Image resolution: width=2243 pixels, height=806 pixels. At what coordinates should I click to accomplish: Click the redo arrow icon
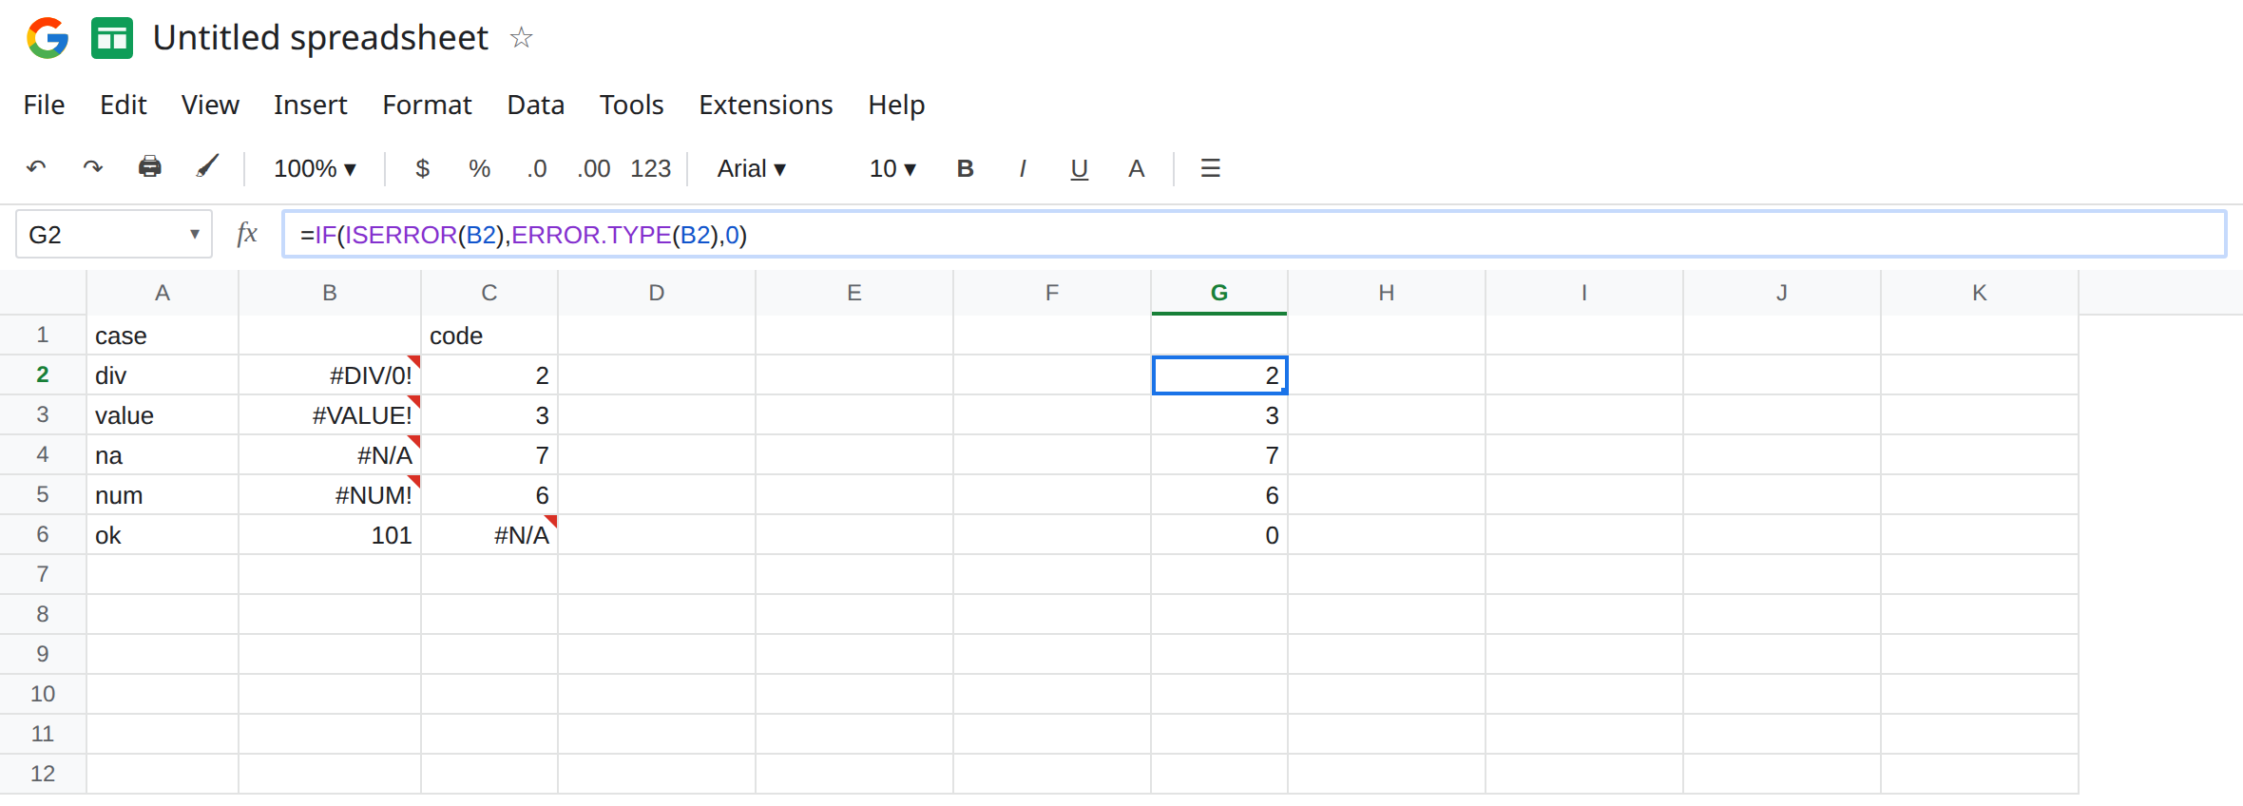tap(92, 168)
